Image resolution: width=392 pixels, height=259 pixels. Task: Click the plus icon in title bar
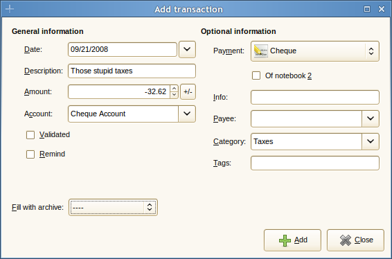pos(10,9)
